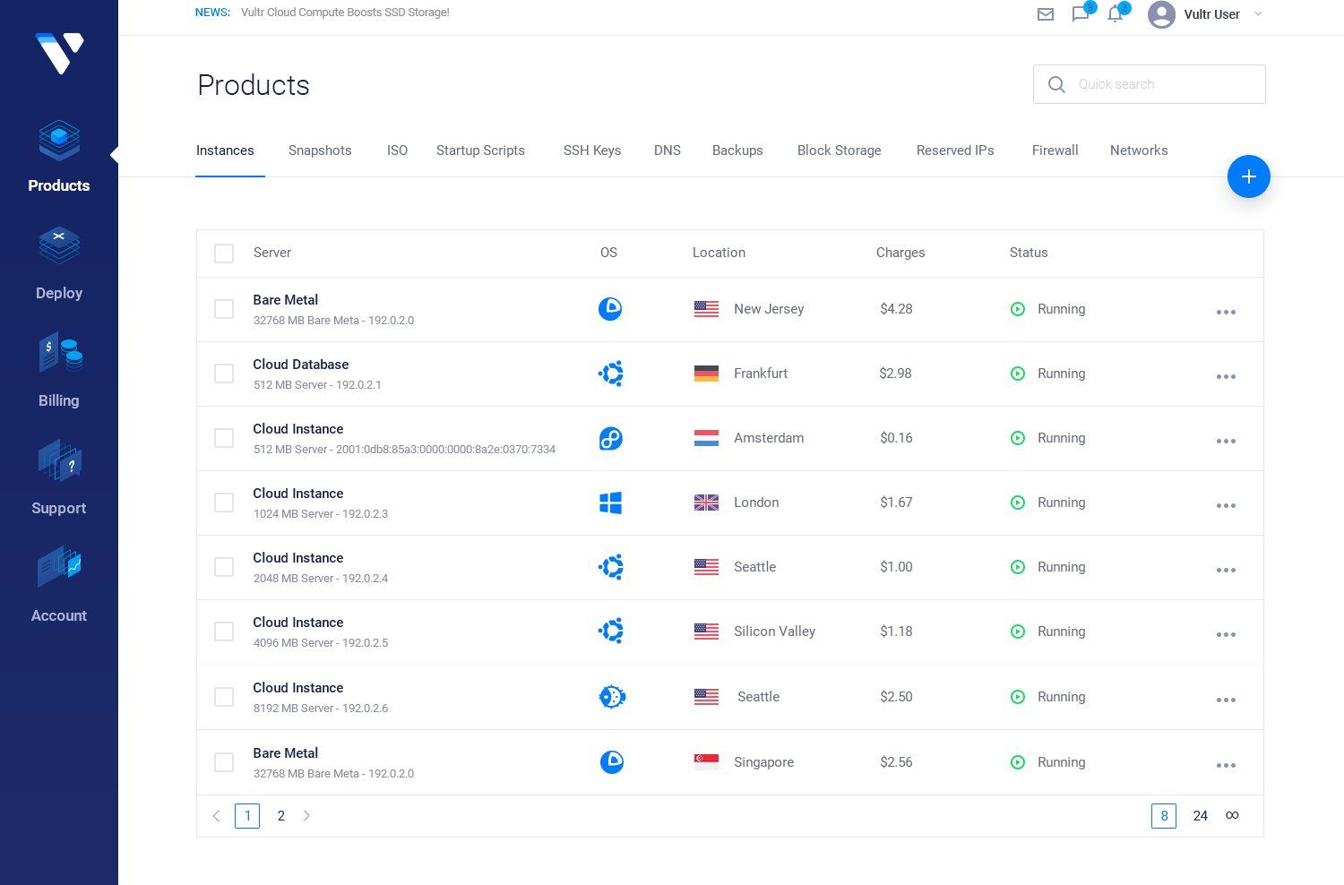Image resolution: width=1344 pixels, height=885 pixels.
Task: Click the OS icon for the 8192 MB server
Action: pos(612,697)
